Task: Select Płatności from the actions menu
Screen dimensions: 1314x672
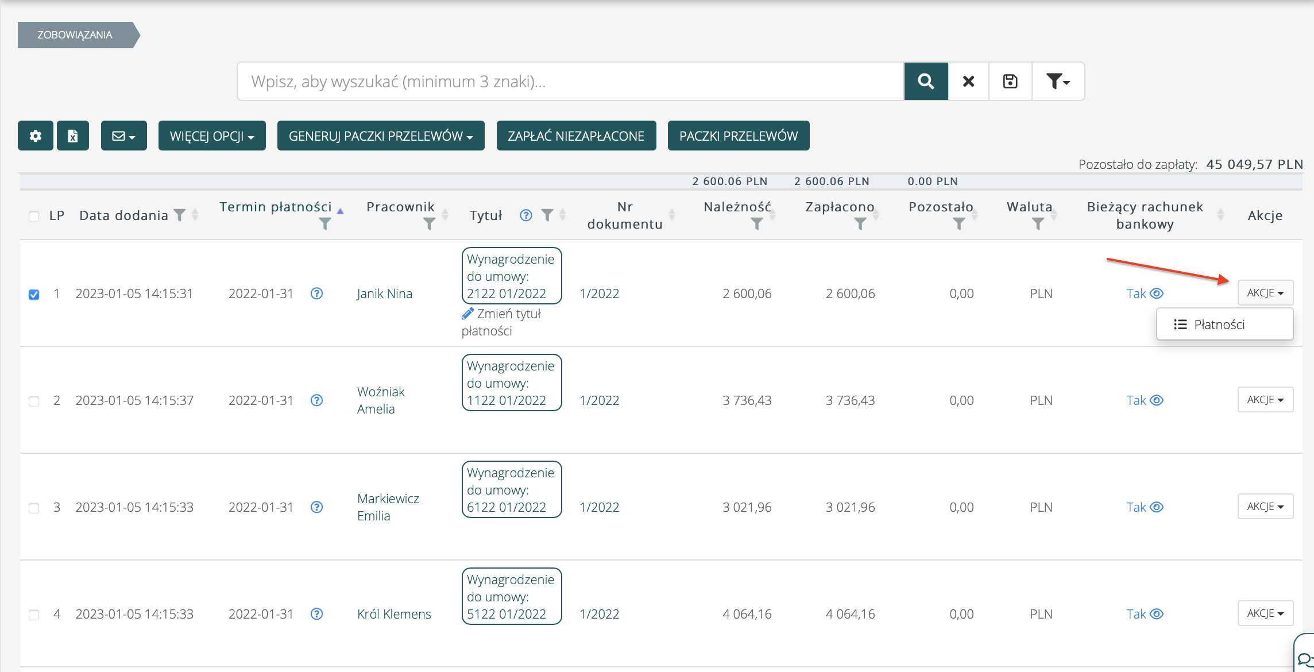Action: tap(1219, 325)
